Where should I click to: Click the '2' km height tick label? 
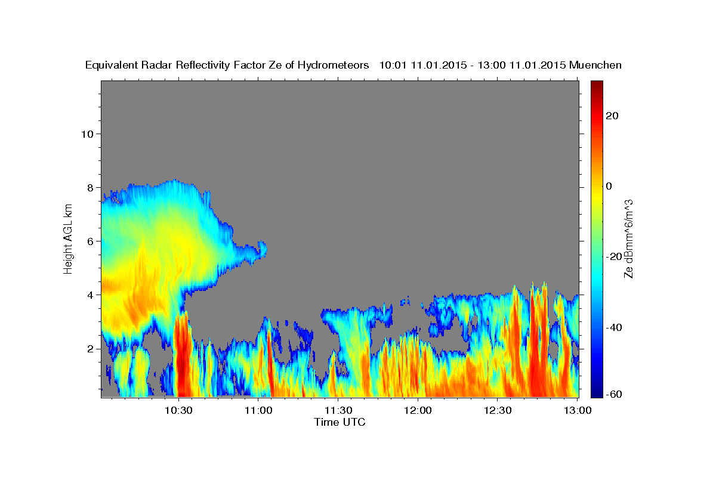pos(91,349)
